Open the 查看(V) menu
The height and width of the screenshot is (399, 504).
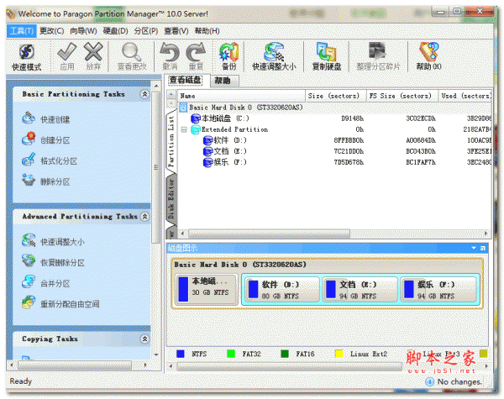click(x=176, y=31)
